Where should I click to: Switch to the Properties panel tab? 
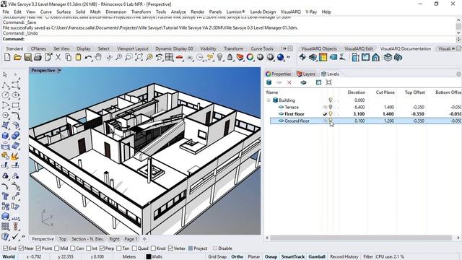pos(278,74)
